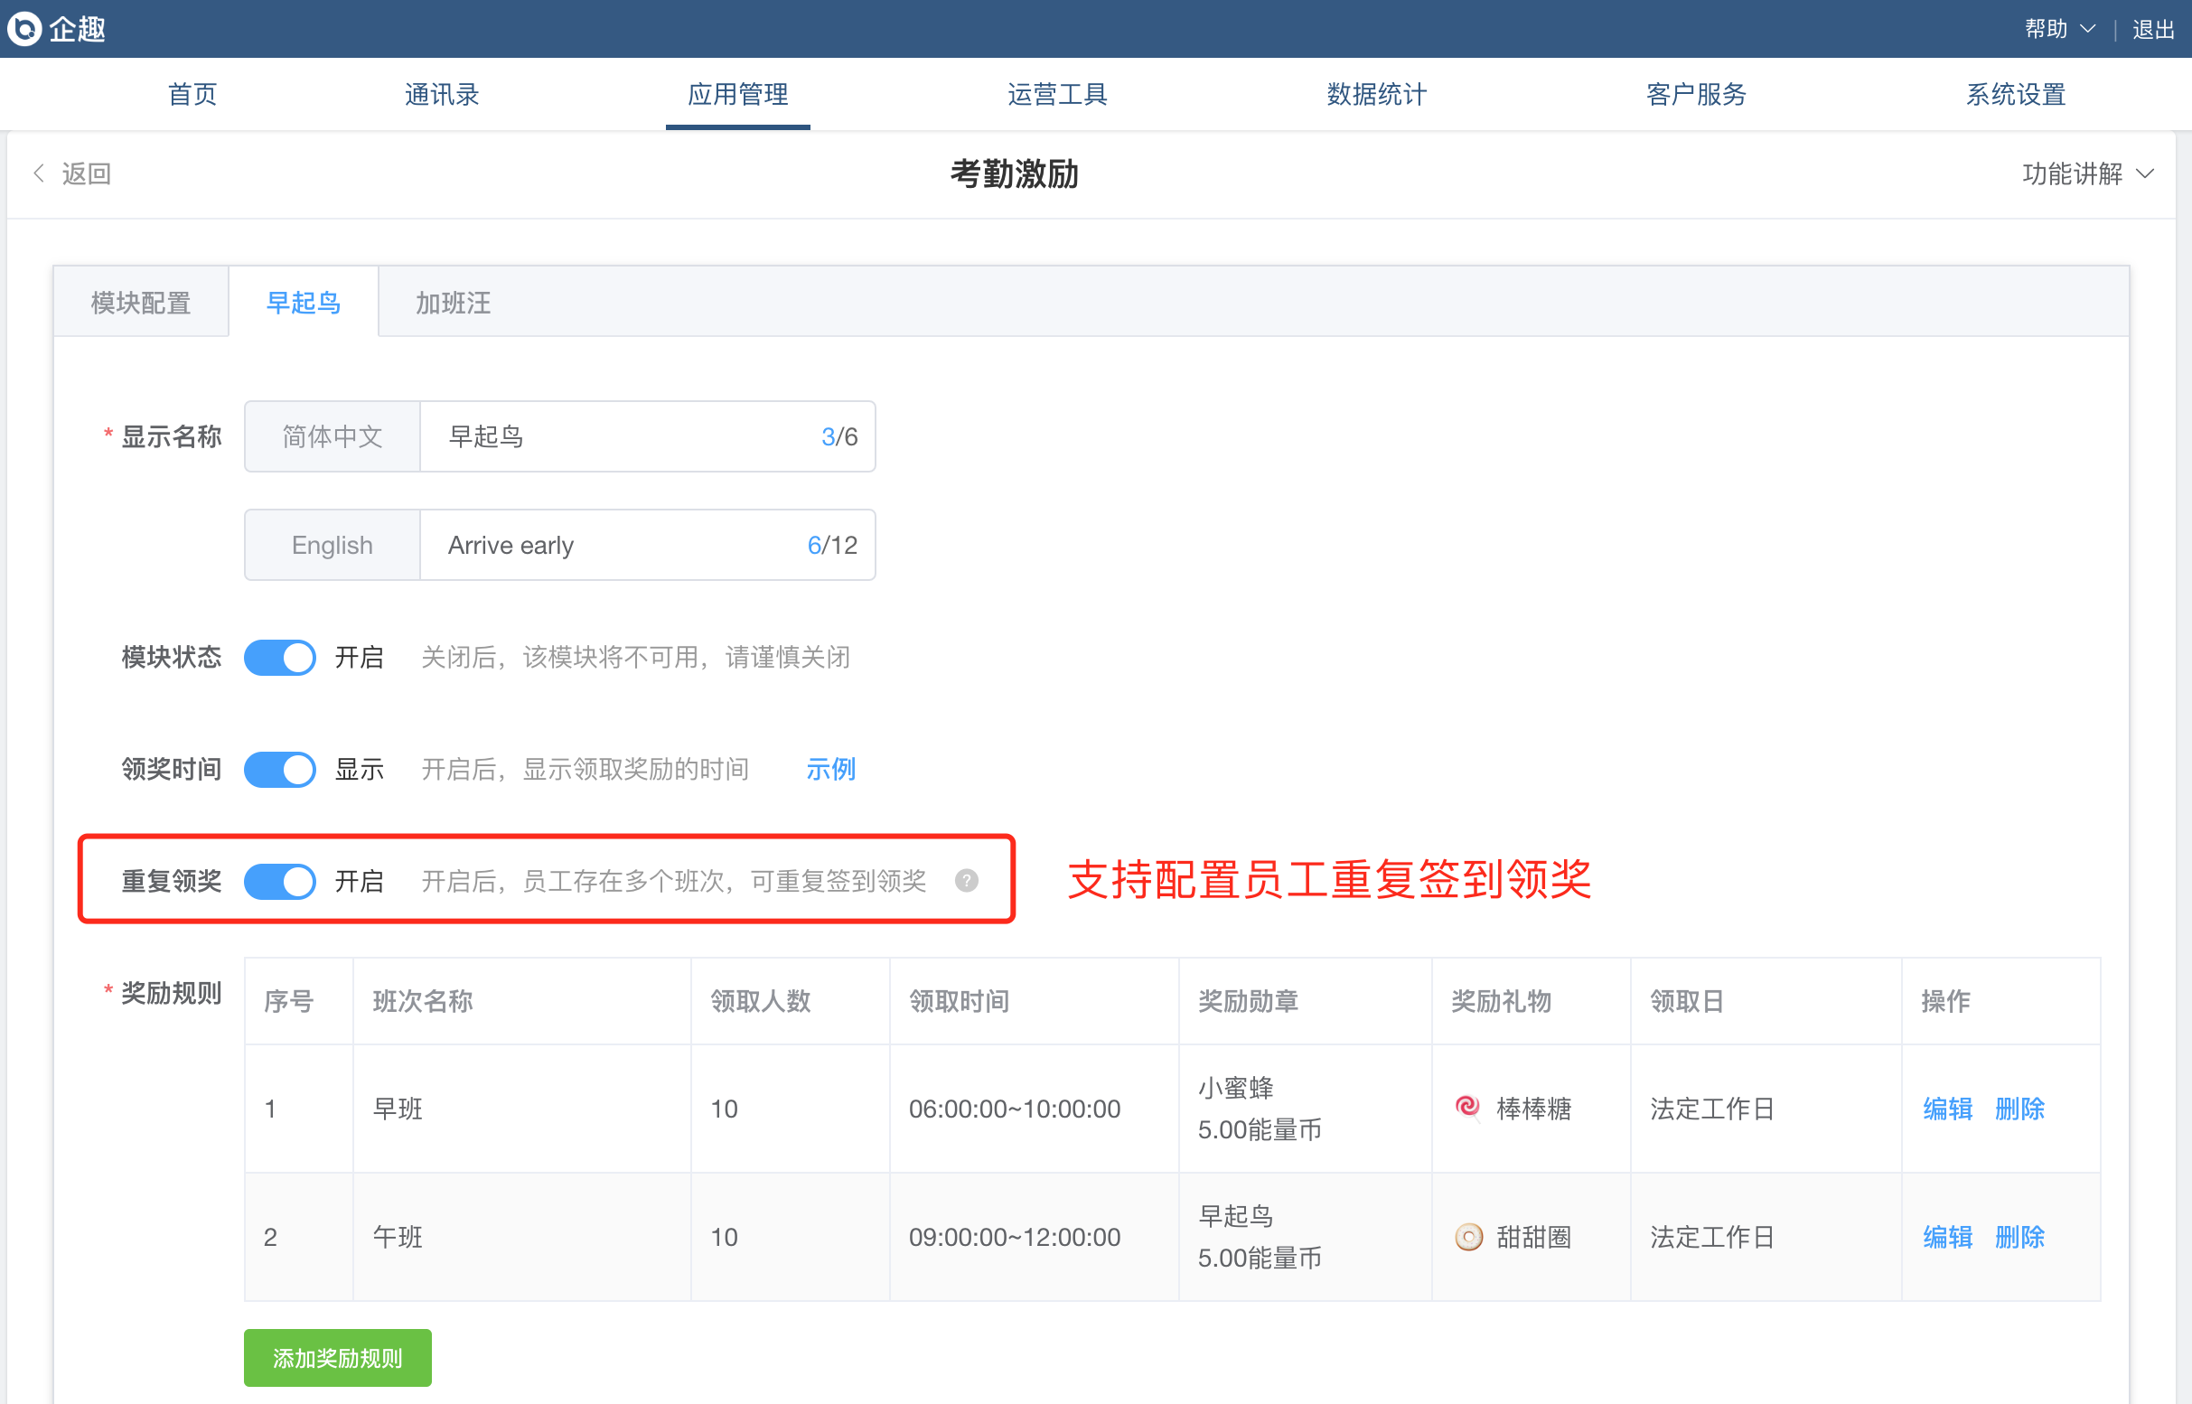Click the 简体中文 display name field

(620, 436)
